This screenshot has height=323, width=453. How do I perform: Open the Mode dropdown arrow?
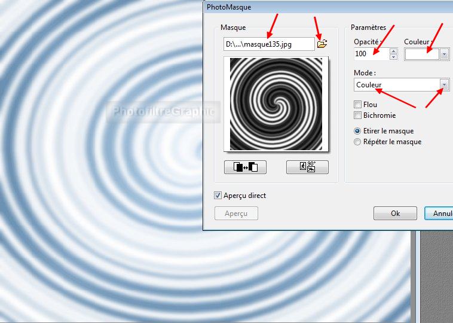pyautogui.click(x=444, y=85)
